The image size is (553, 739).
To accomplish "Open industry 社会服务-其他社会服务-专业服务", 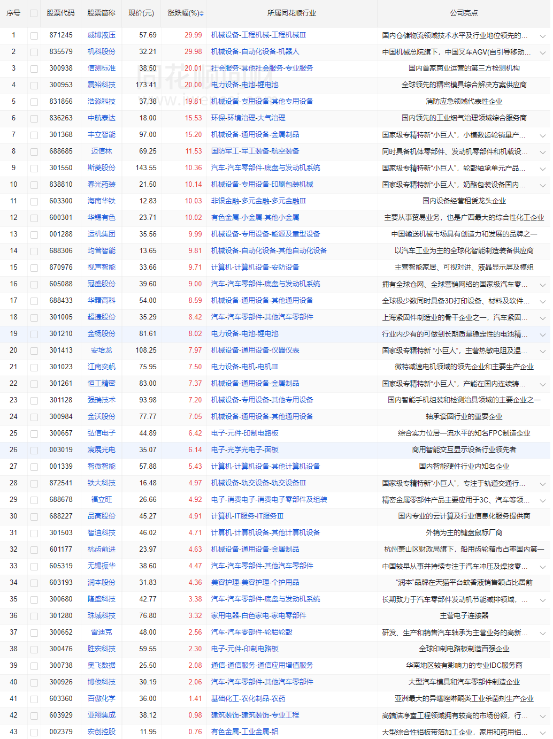I will pos(262,68).
